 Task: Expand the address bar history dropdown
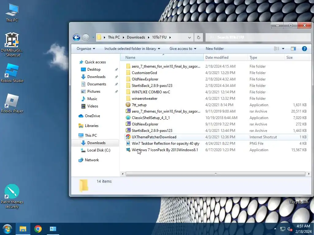click(x=189, y=37)
